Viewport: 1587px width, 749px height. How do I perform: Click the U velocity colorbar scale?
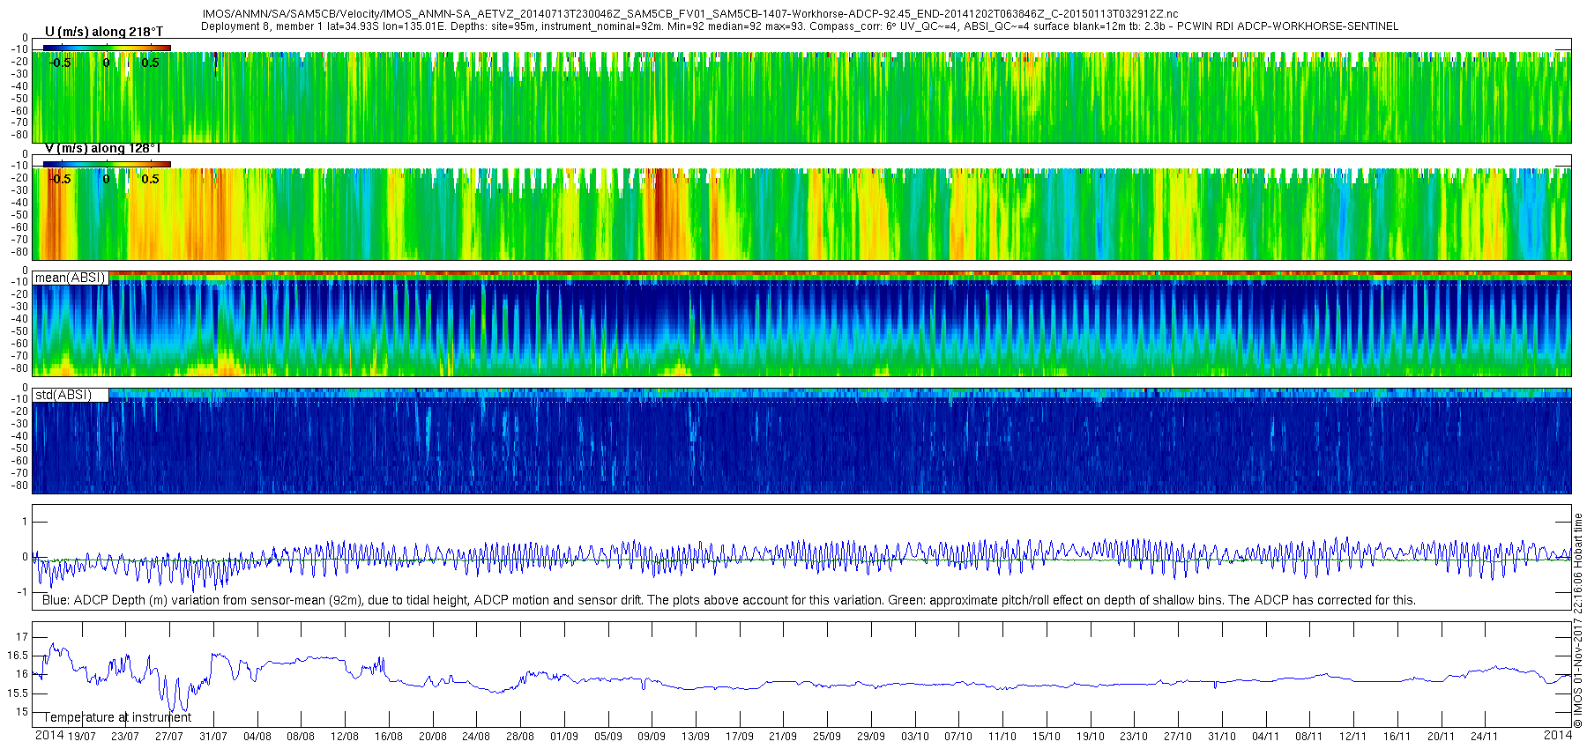coord(107,47)
